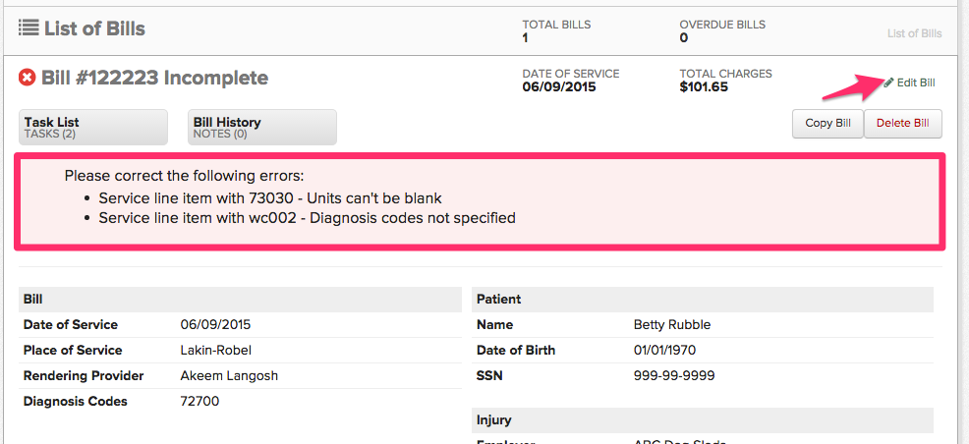
Task: Select diagnosis code 72700
Action: coord(200,401)
